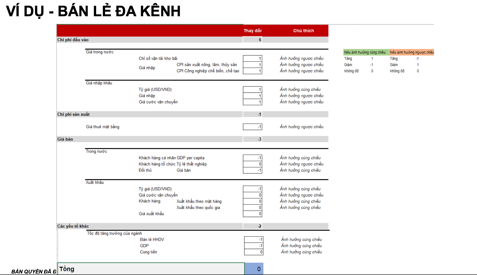477x275 pixels.
Task: Select the Giá xuất khẩu label
Action: coord(151,214)
